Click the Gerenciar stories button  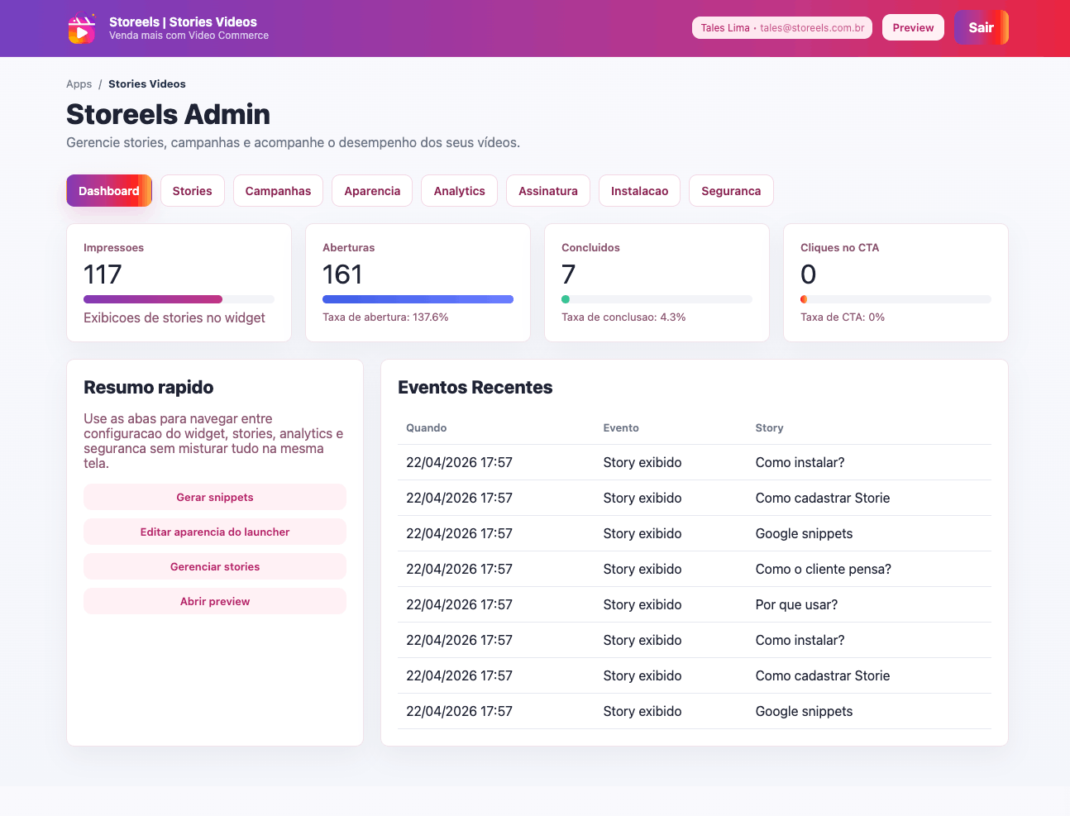tap(215, 567)
